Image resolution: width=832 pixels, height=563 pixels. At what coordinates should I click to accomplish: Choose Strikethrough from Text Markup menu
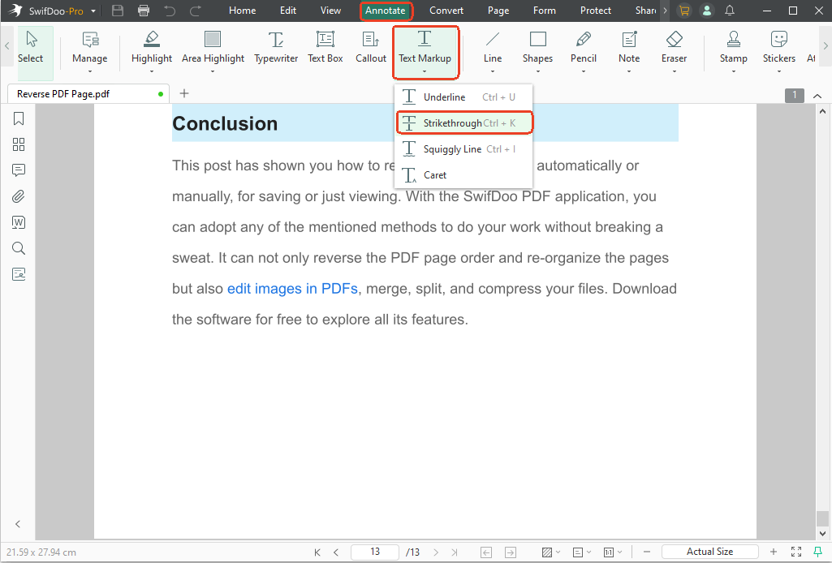point(464,123)
